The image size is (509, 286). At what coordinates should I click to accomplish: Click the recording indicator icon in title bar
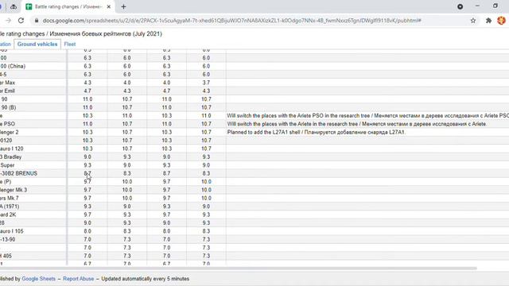click(460, 6)
